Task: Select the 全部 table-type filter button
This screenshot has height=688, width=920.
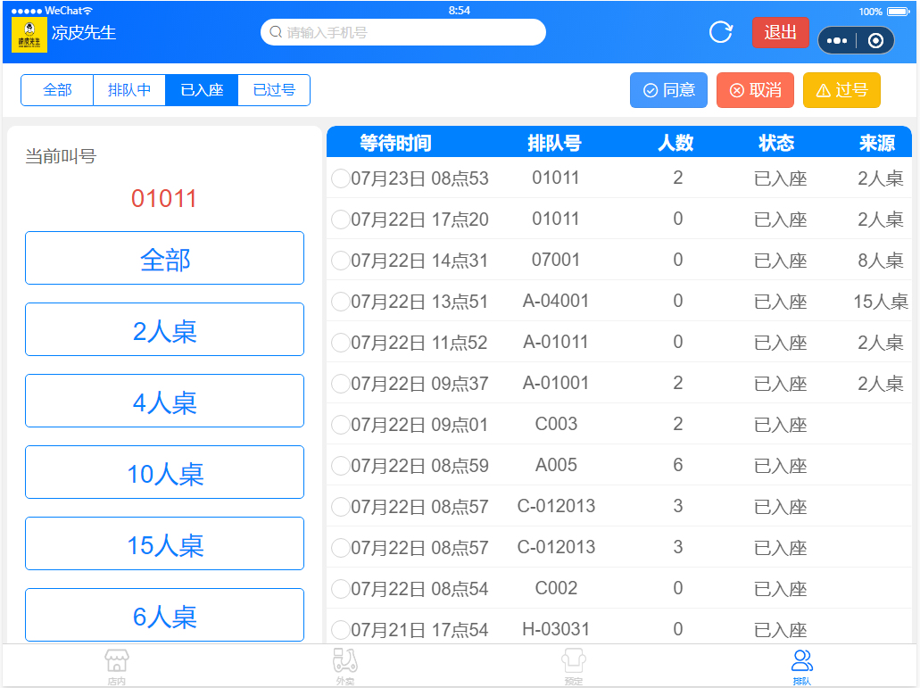Action: 164,258
